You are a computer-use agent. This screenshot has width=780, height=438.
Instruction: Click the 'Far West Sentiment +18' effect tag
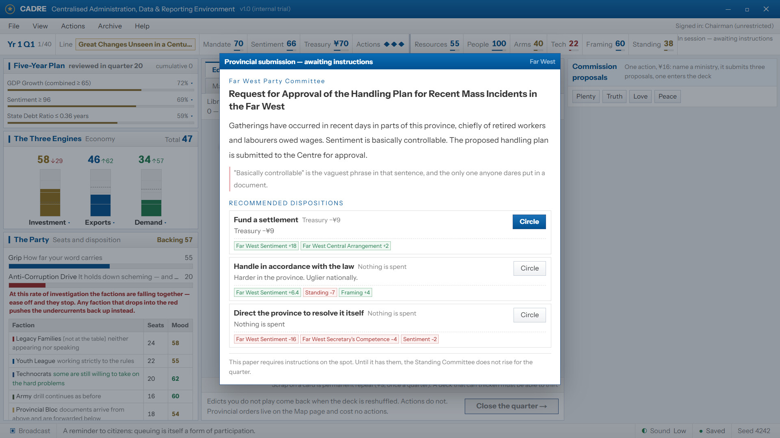click(x=266, y=246)
